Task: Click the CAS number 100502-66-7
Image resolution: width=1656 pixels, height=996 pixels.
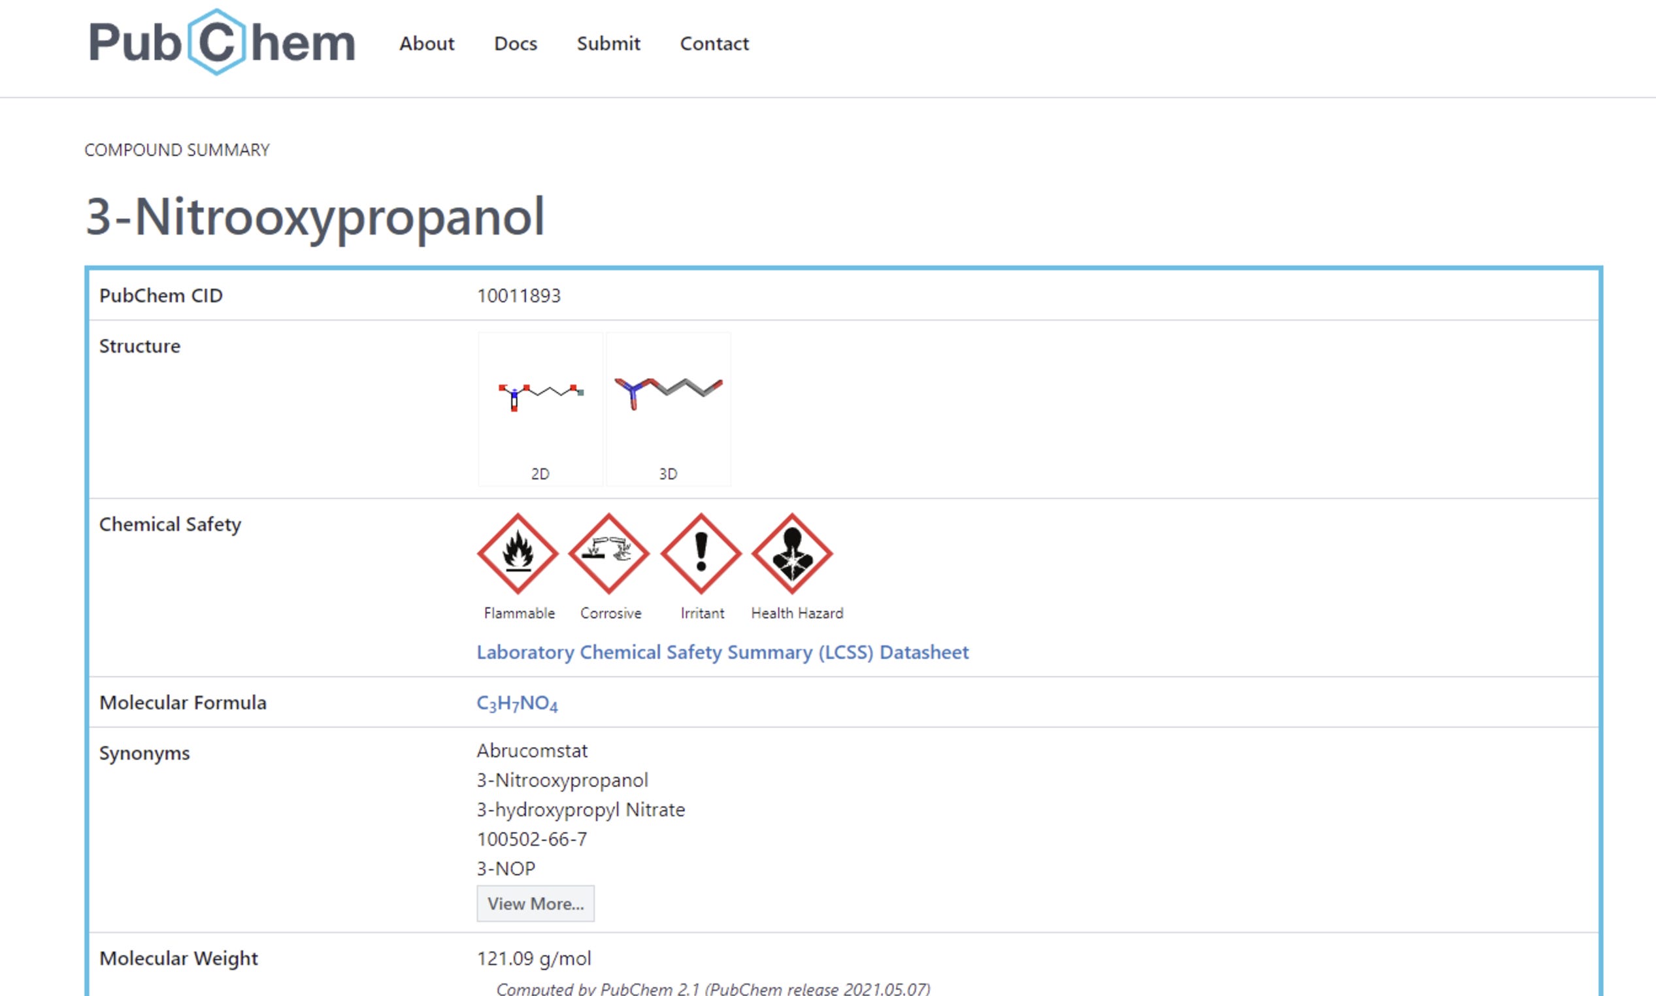Action: [532, 839]
